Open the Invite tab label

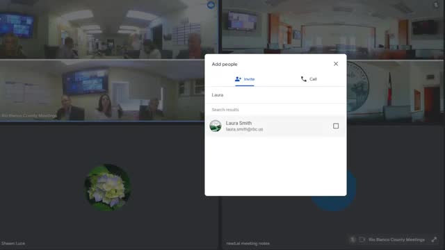[x=249, y=79]
